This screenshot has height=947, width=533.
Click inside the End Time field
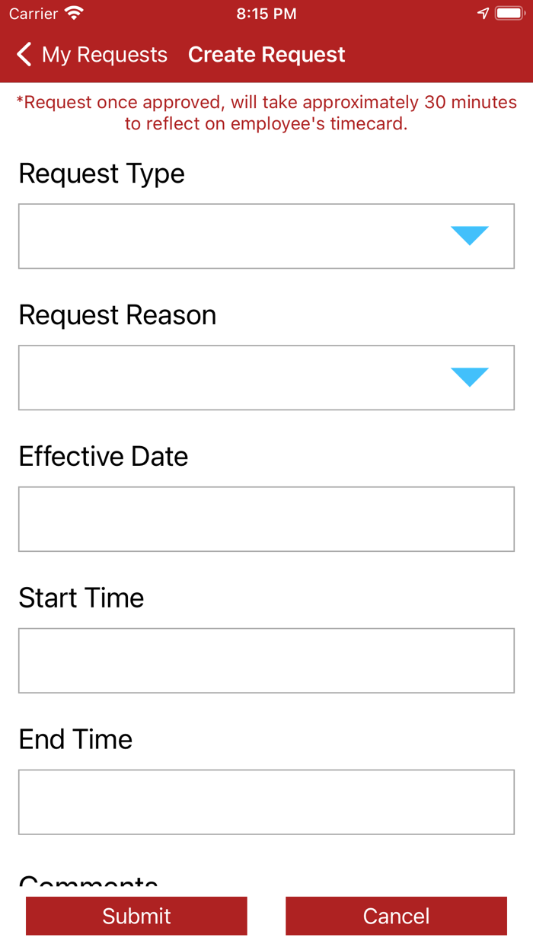click(x=266, y=802)
